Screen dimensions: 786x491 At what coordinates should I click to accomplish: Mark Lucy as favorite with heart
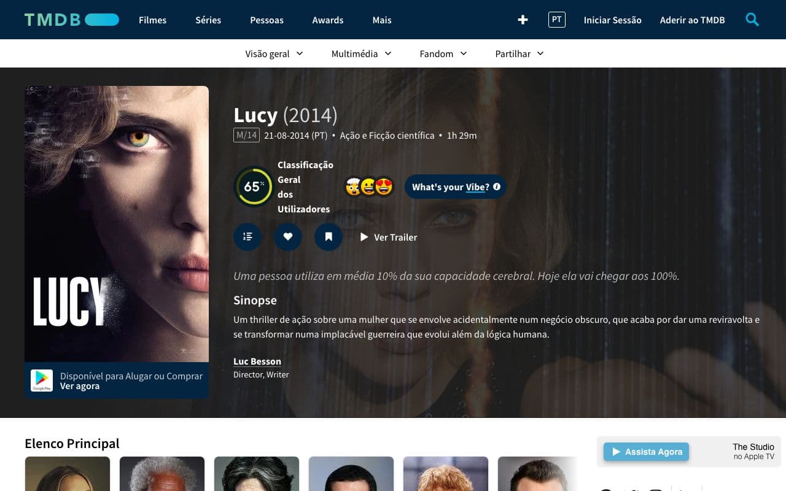point(288,237)
